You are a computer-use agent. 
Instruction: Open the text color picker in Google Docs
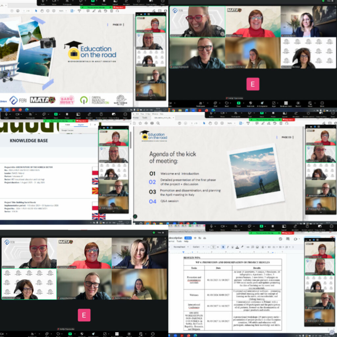[237, 247]
